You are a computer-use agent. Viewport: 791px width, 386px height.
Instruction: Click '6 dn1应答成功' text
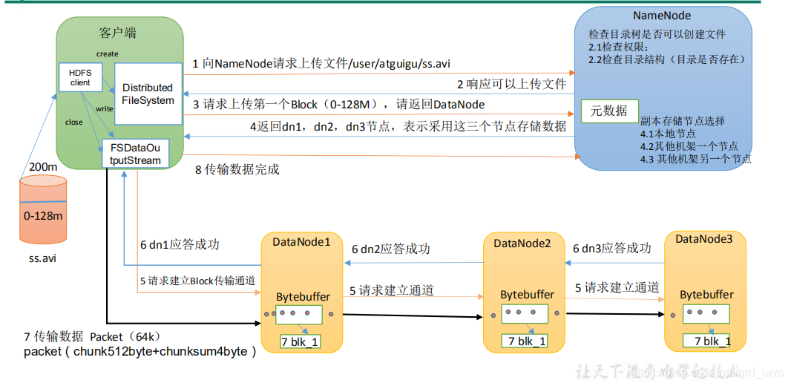tap(180, 245)
